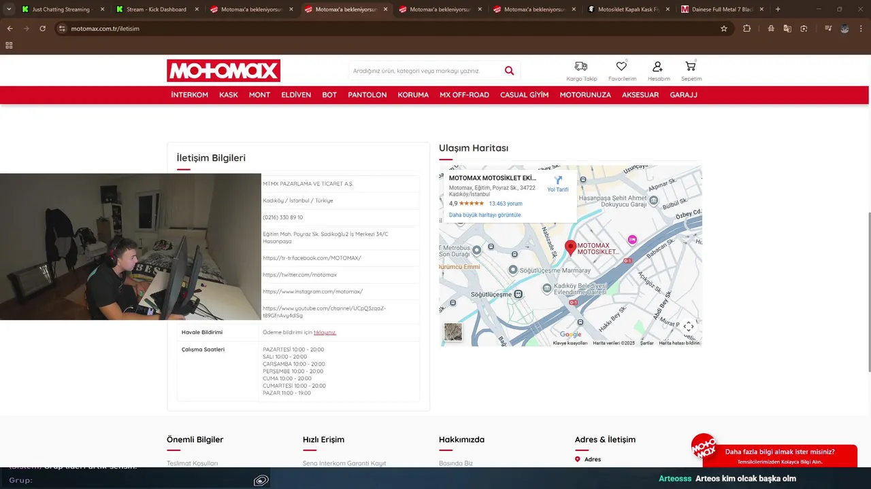Click the site information icon in address bar
871x489 pixels.
62,29
